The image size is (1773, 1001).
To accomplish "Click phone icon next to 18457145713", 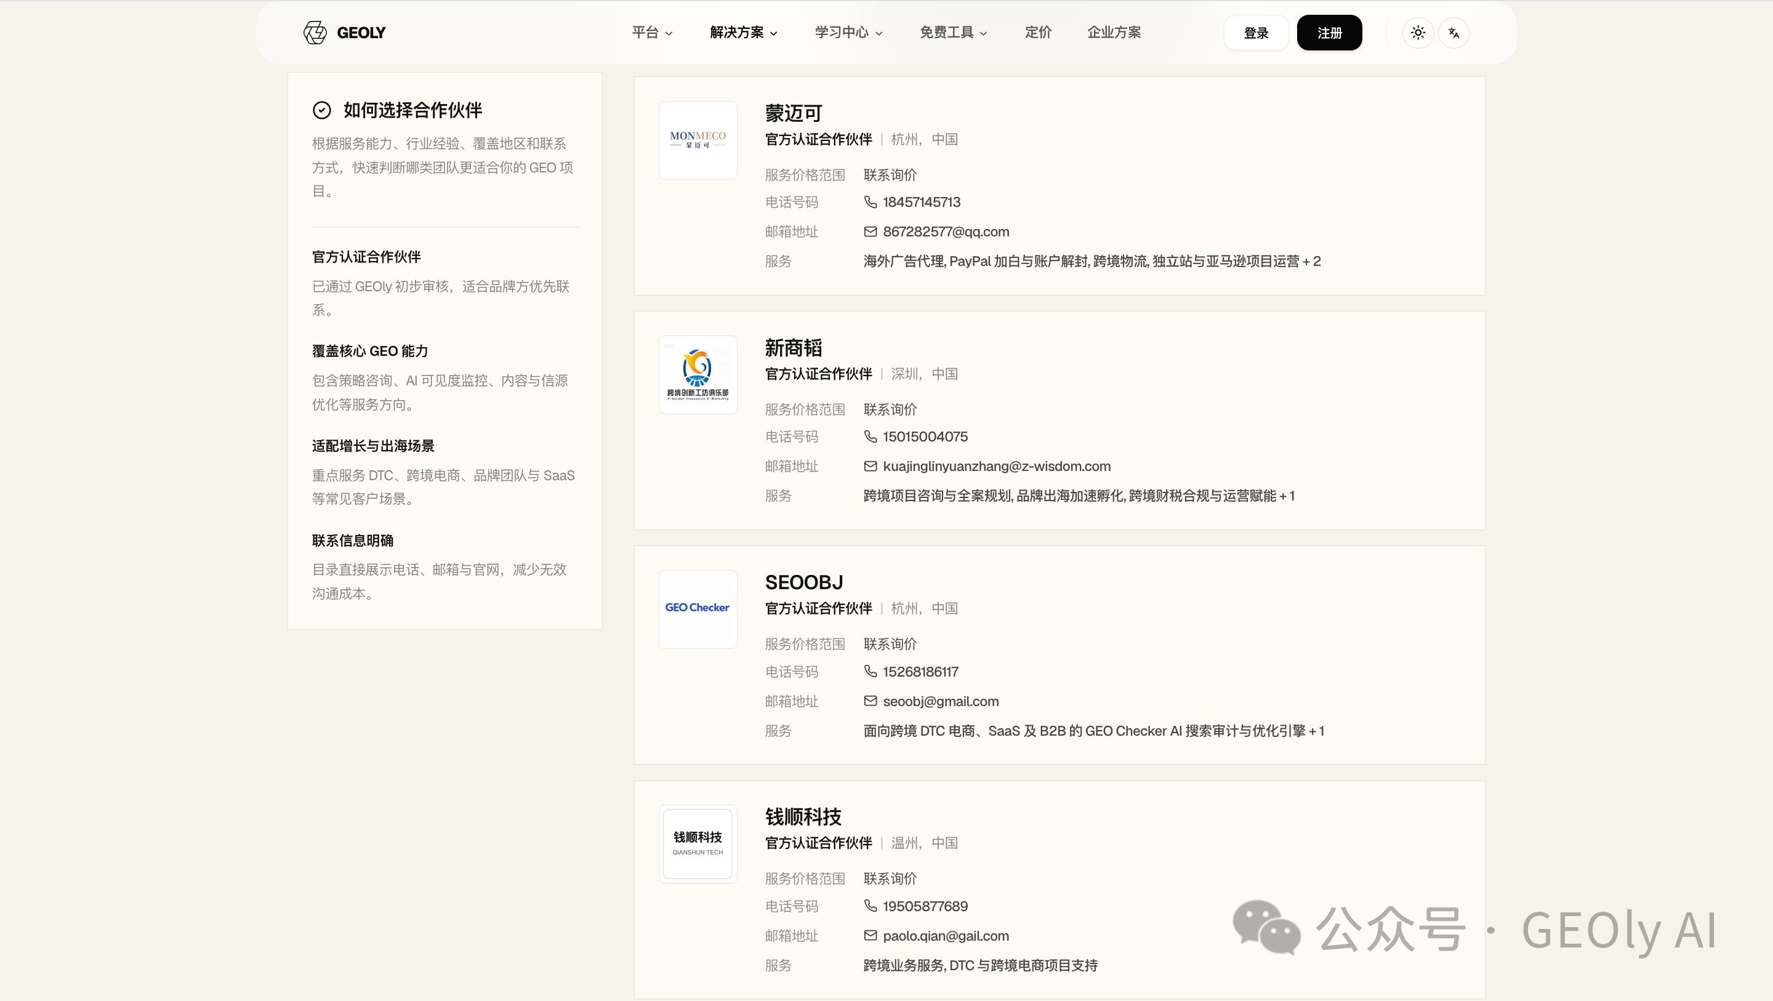I will click(870, 202).
